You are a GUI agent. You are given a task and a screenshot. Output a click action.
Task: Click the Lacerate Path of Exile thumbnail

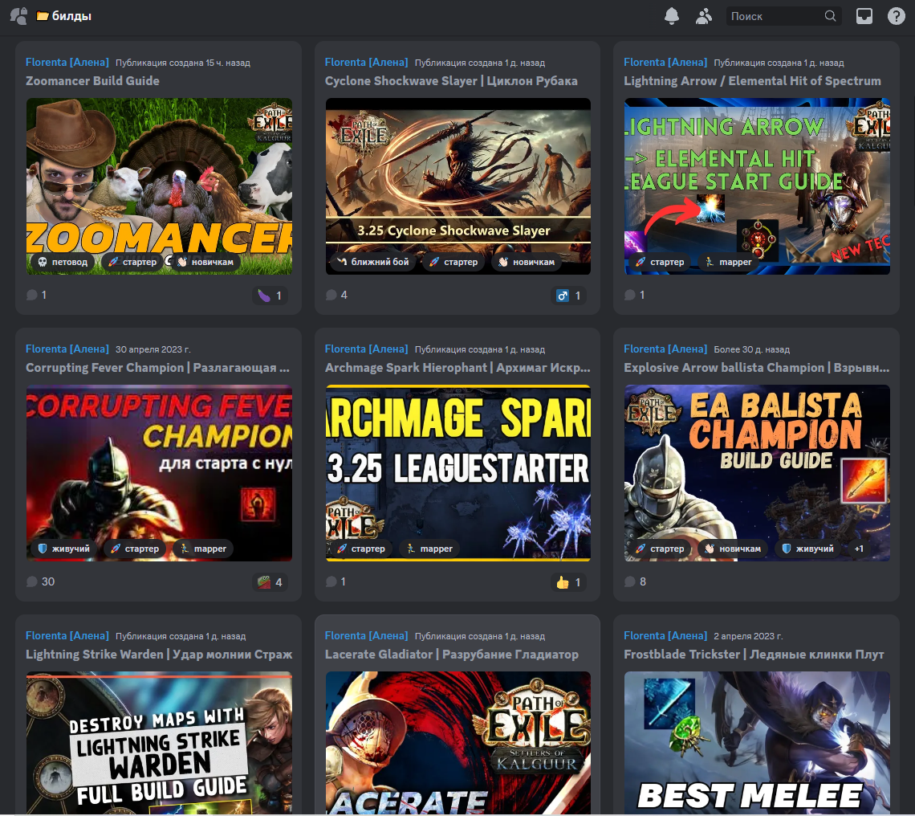click(458, 742)
